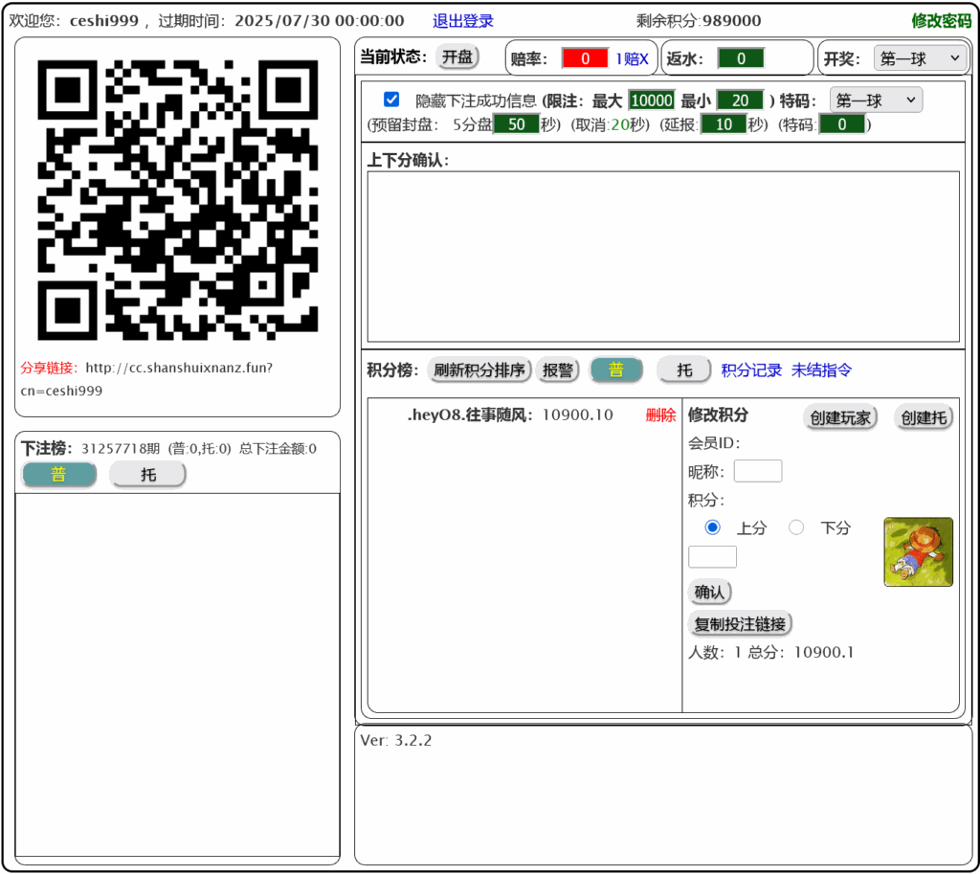Click 创建玩家 to create a player
Screen dimensions: 980x874
(840, 417)
